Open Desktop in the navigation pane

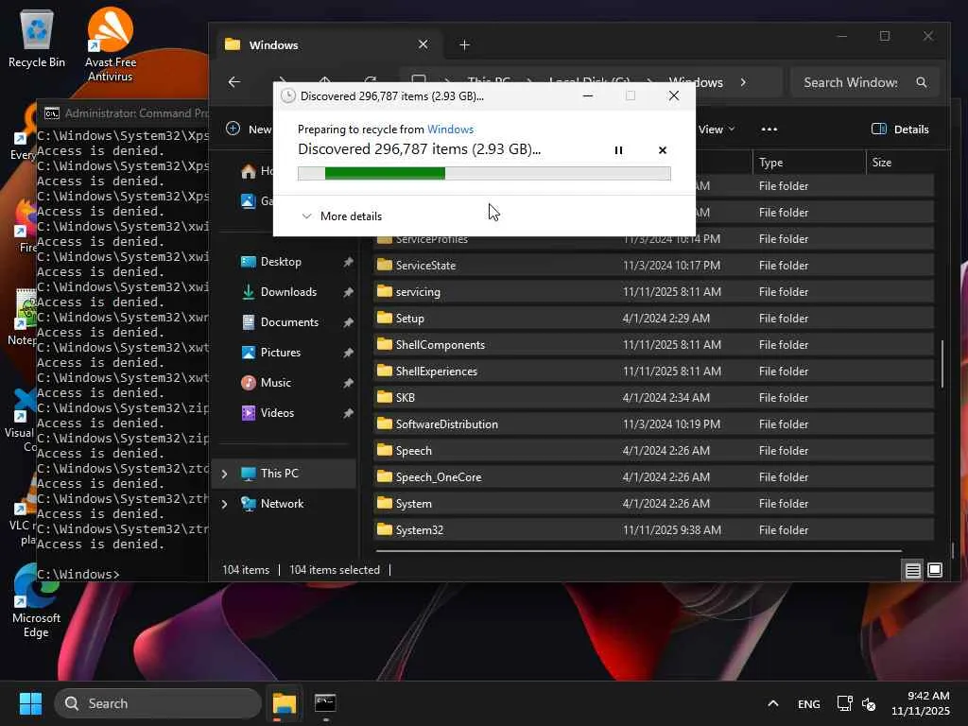click(281, 262)
